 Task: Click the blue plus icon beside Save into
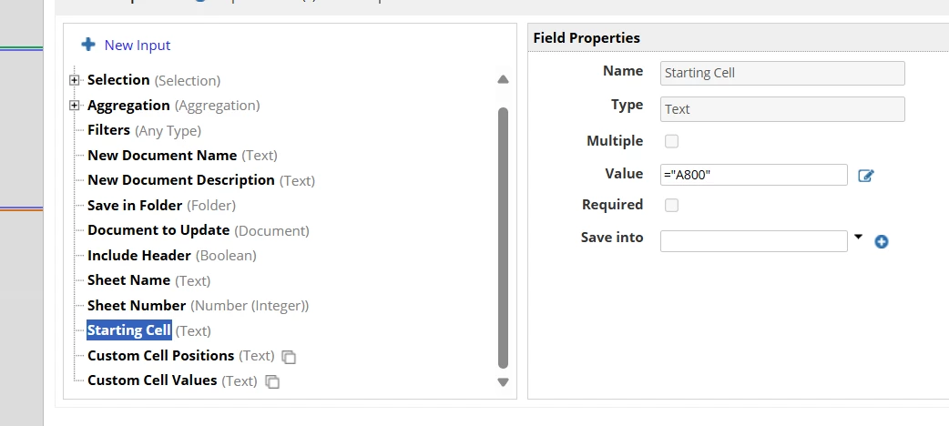coord(882,242)
